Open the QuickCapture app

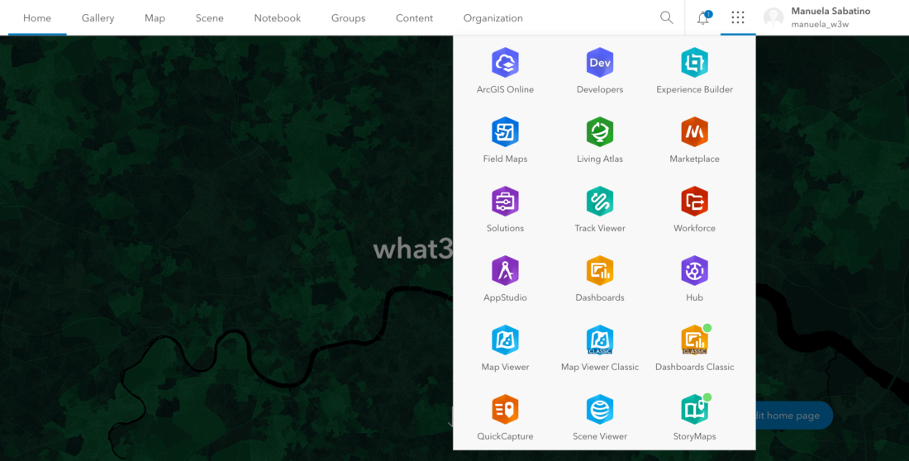[x=505, y=417]
